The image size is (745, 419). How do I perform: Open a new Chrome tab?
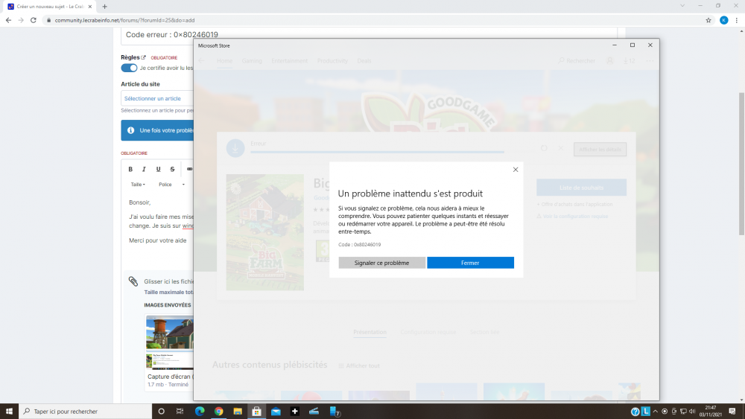click(104, 6)
